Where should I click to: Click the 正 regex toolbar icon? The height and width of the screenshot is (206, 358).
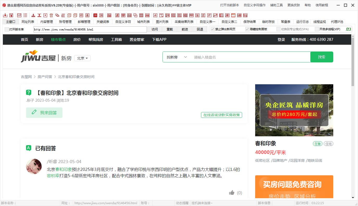click(x=203, y=15)
